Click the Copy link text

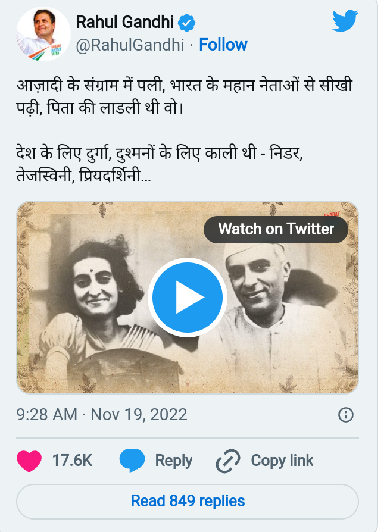point(282,461)
